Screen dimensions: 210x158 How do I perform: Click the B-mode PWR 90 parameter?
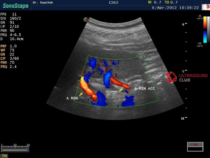(7, 31)
